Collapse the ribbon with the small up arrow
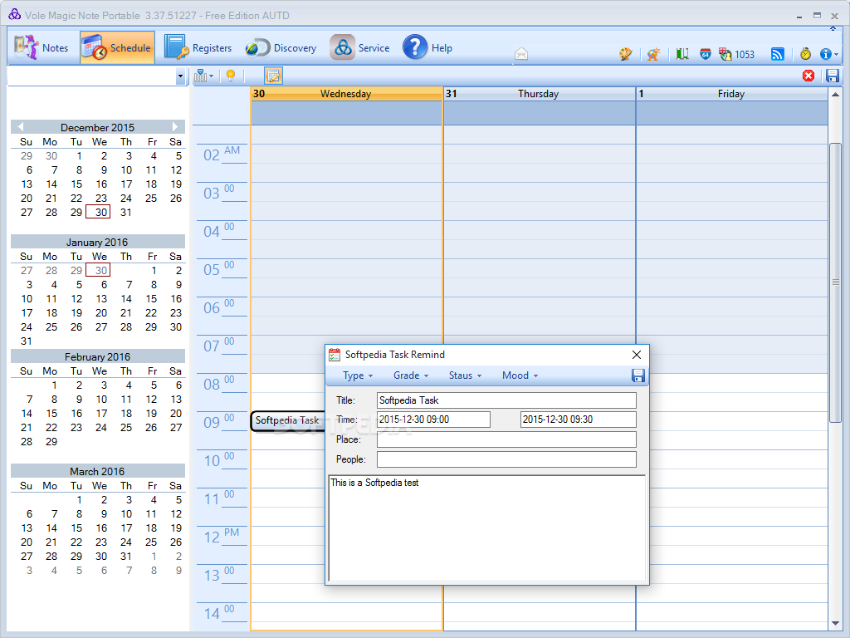The image size is (850, 638). [x=833, y=28]
